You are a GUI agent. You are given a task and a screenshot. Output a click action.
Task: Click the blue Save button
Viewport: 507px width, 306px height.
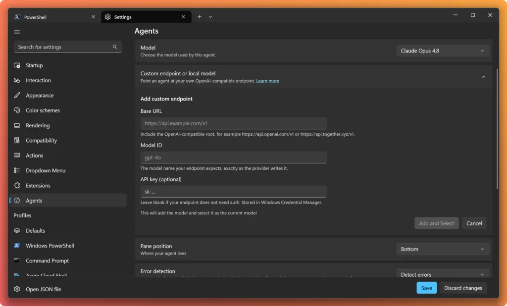(426, 288)
